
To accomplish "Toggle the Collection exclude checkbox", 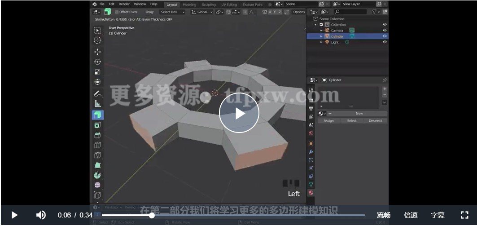I will coord(321,25).
